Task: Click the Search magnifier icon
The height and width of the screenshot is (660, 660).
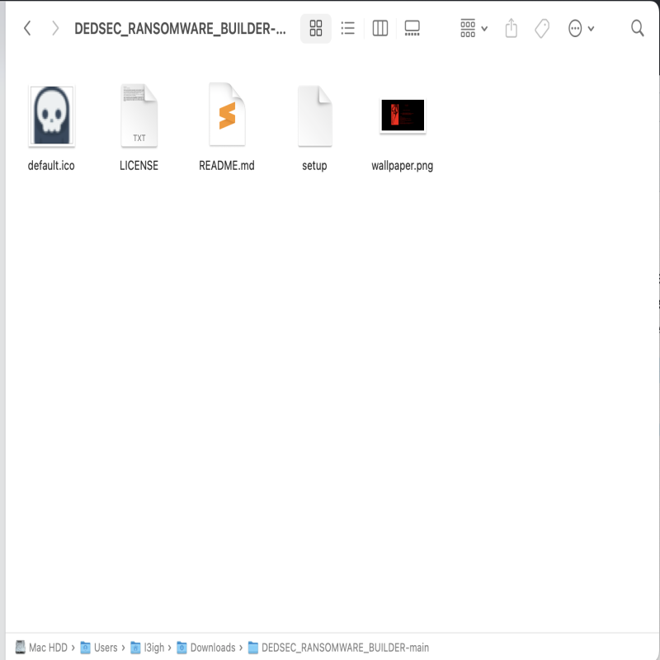Action: pyautogui.click(x=637, y=28)
